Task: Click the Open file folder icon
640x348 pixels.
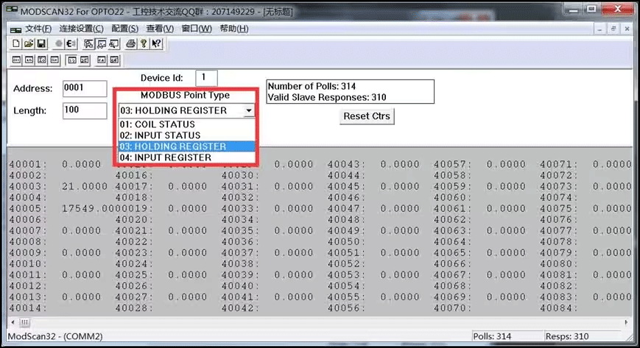Action: coord(29,44)
